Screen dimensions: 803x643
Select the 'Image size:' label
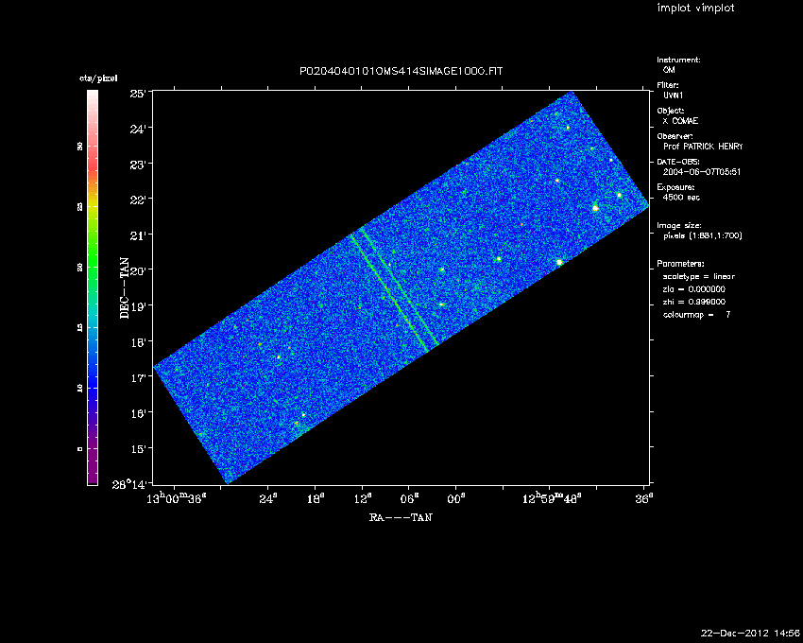pos(679,226)
